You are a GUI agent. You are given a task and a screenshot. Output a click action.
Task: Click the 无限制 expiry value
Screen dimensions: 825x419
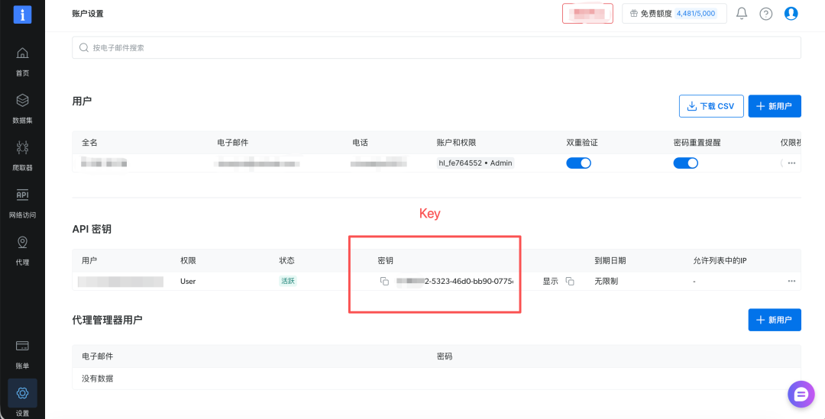coord(606,282)
